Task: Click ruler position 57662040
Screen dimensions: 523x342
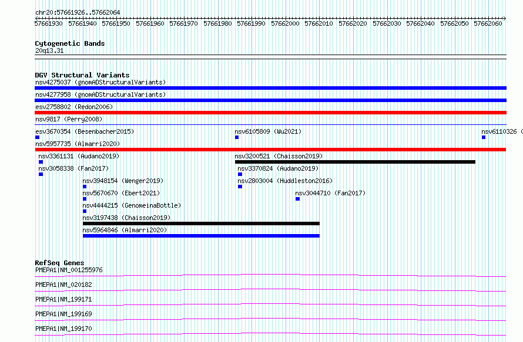Action: click(x=421, y=23)
